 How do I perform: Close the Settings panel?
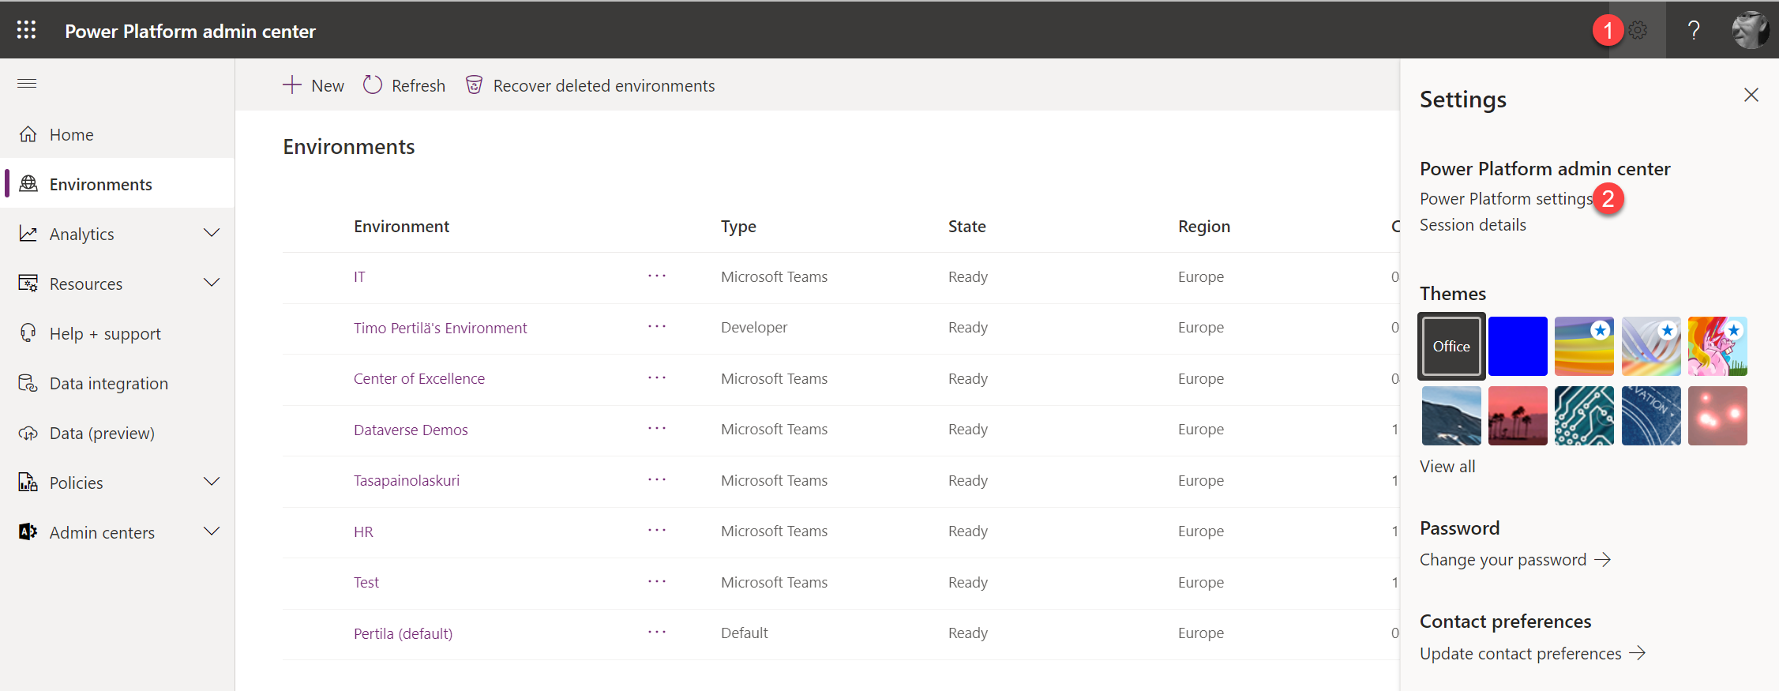tap(1751, 96)
